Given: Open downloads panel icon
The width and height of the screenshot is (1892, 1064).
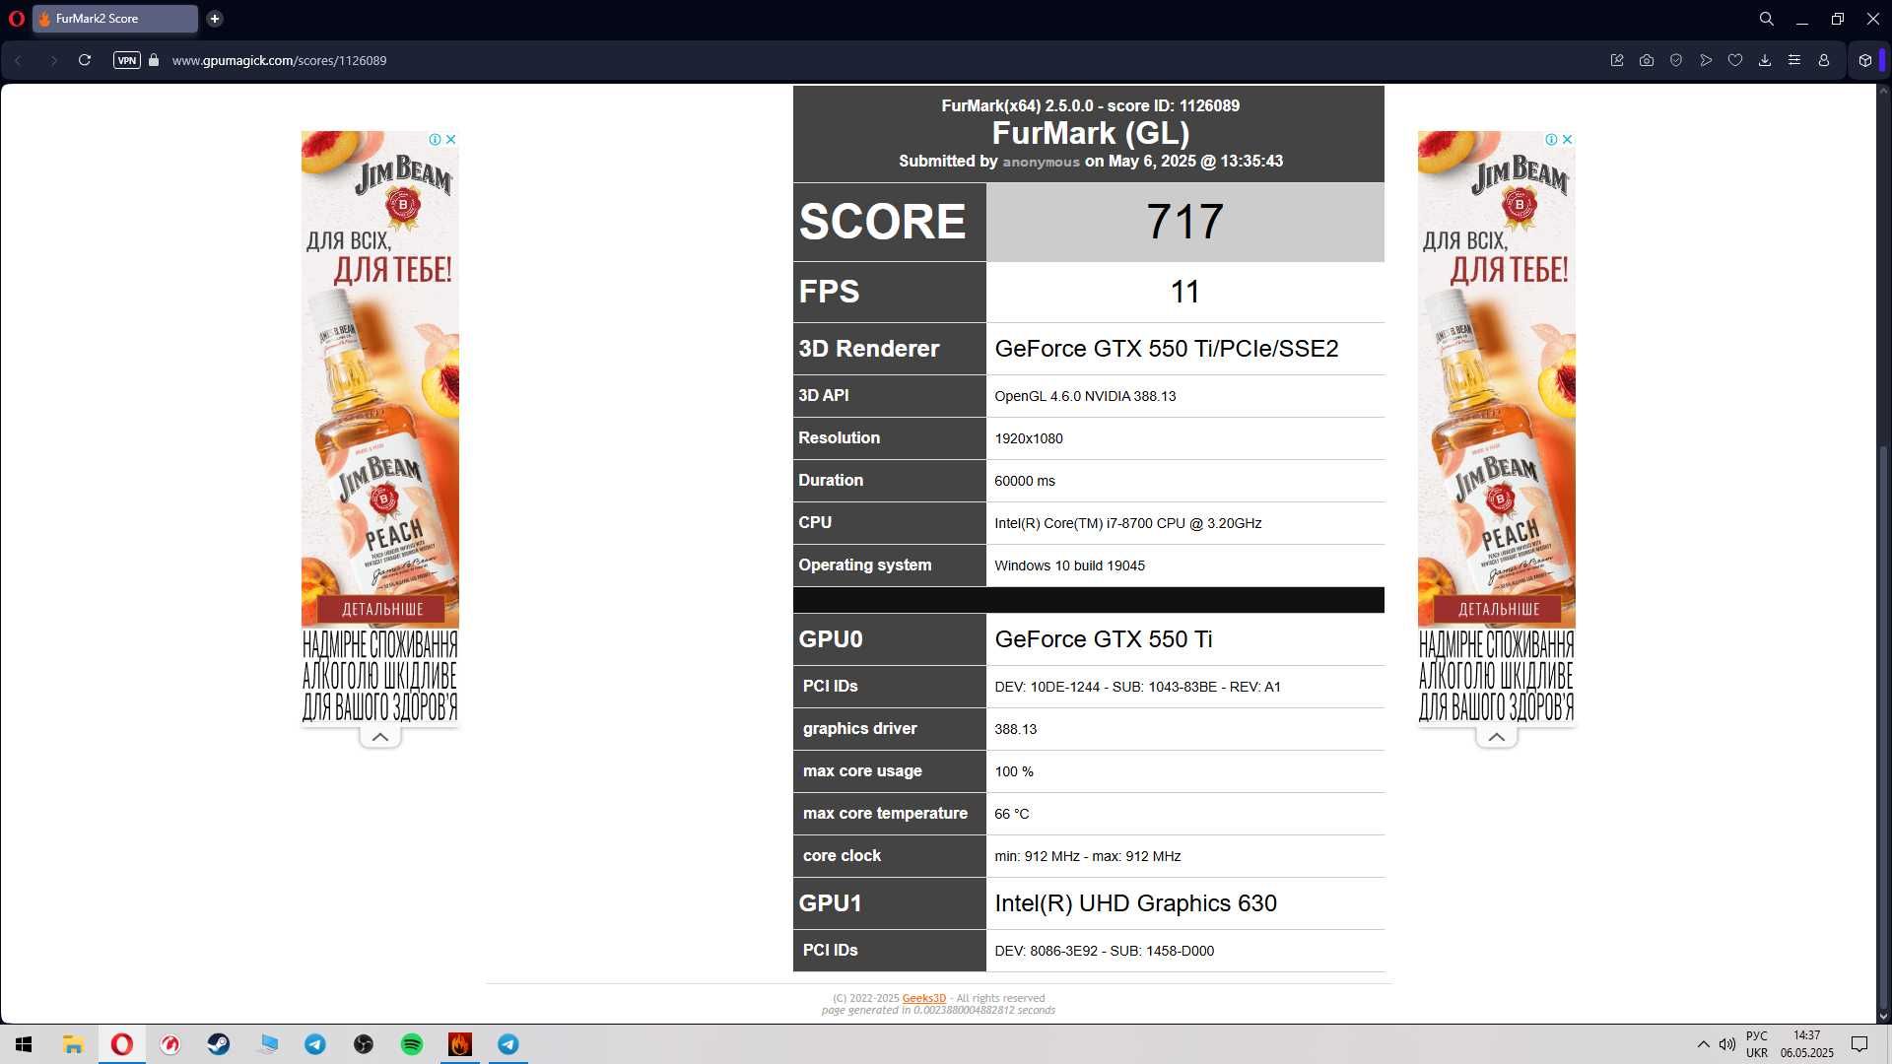Looking at the screenshot, I should coord(1765,60).
